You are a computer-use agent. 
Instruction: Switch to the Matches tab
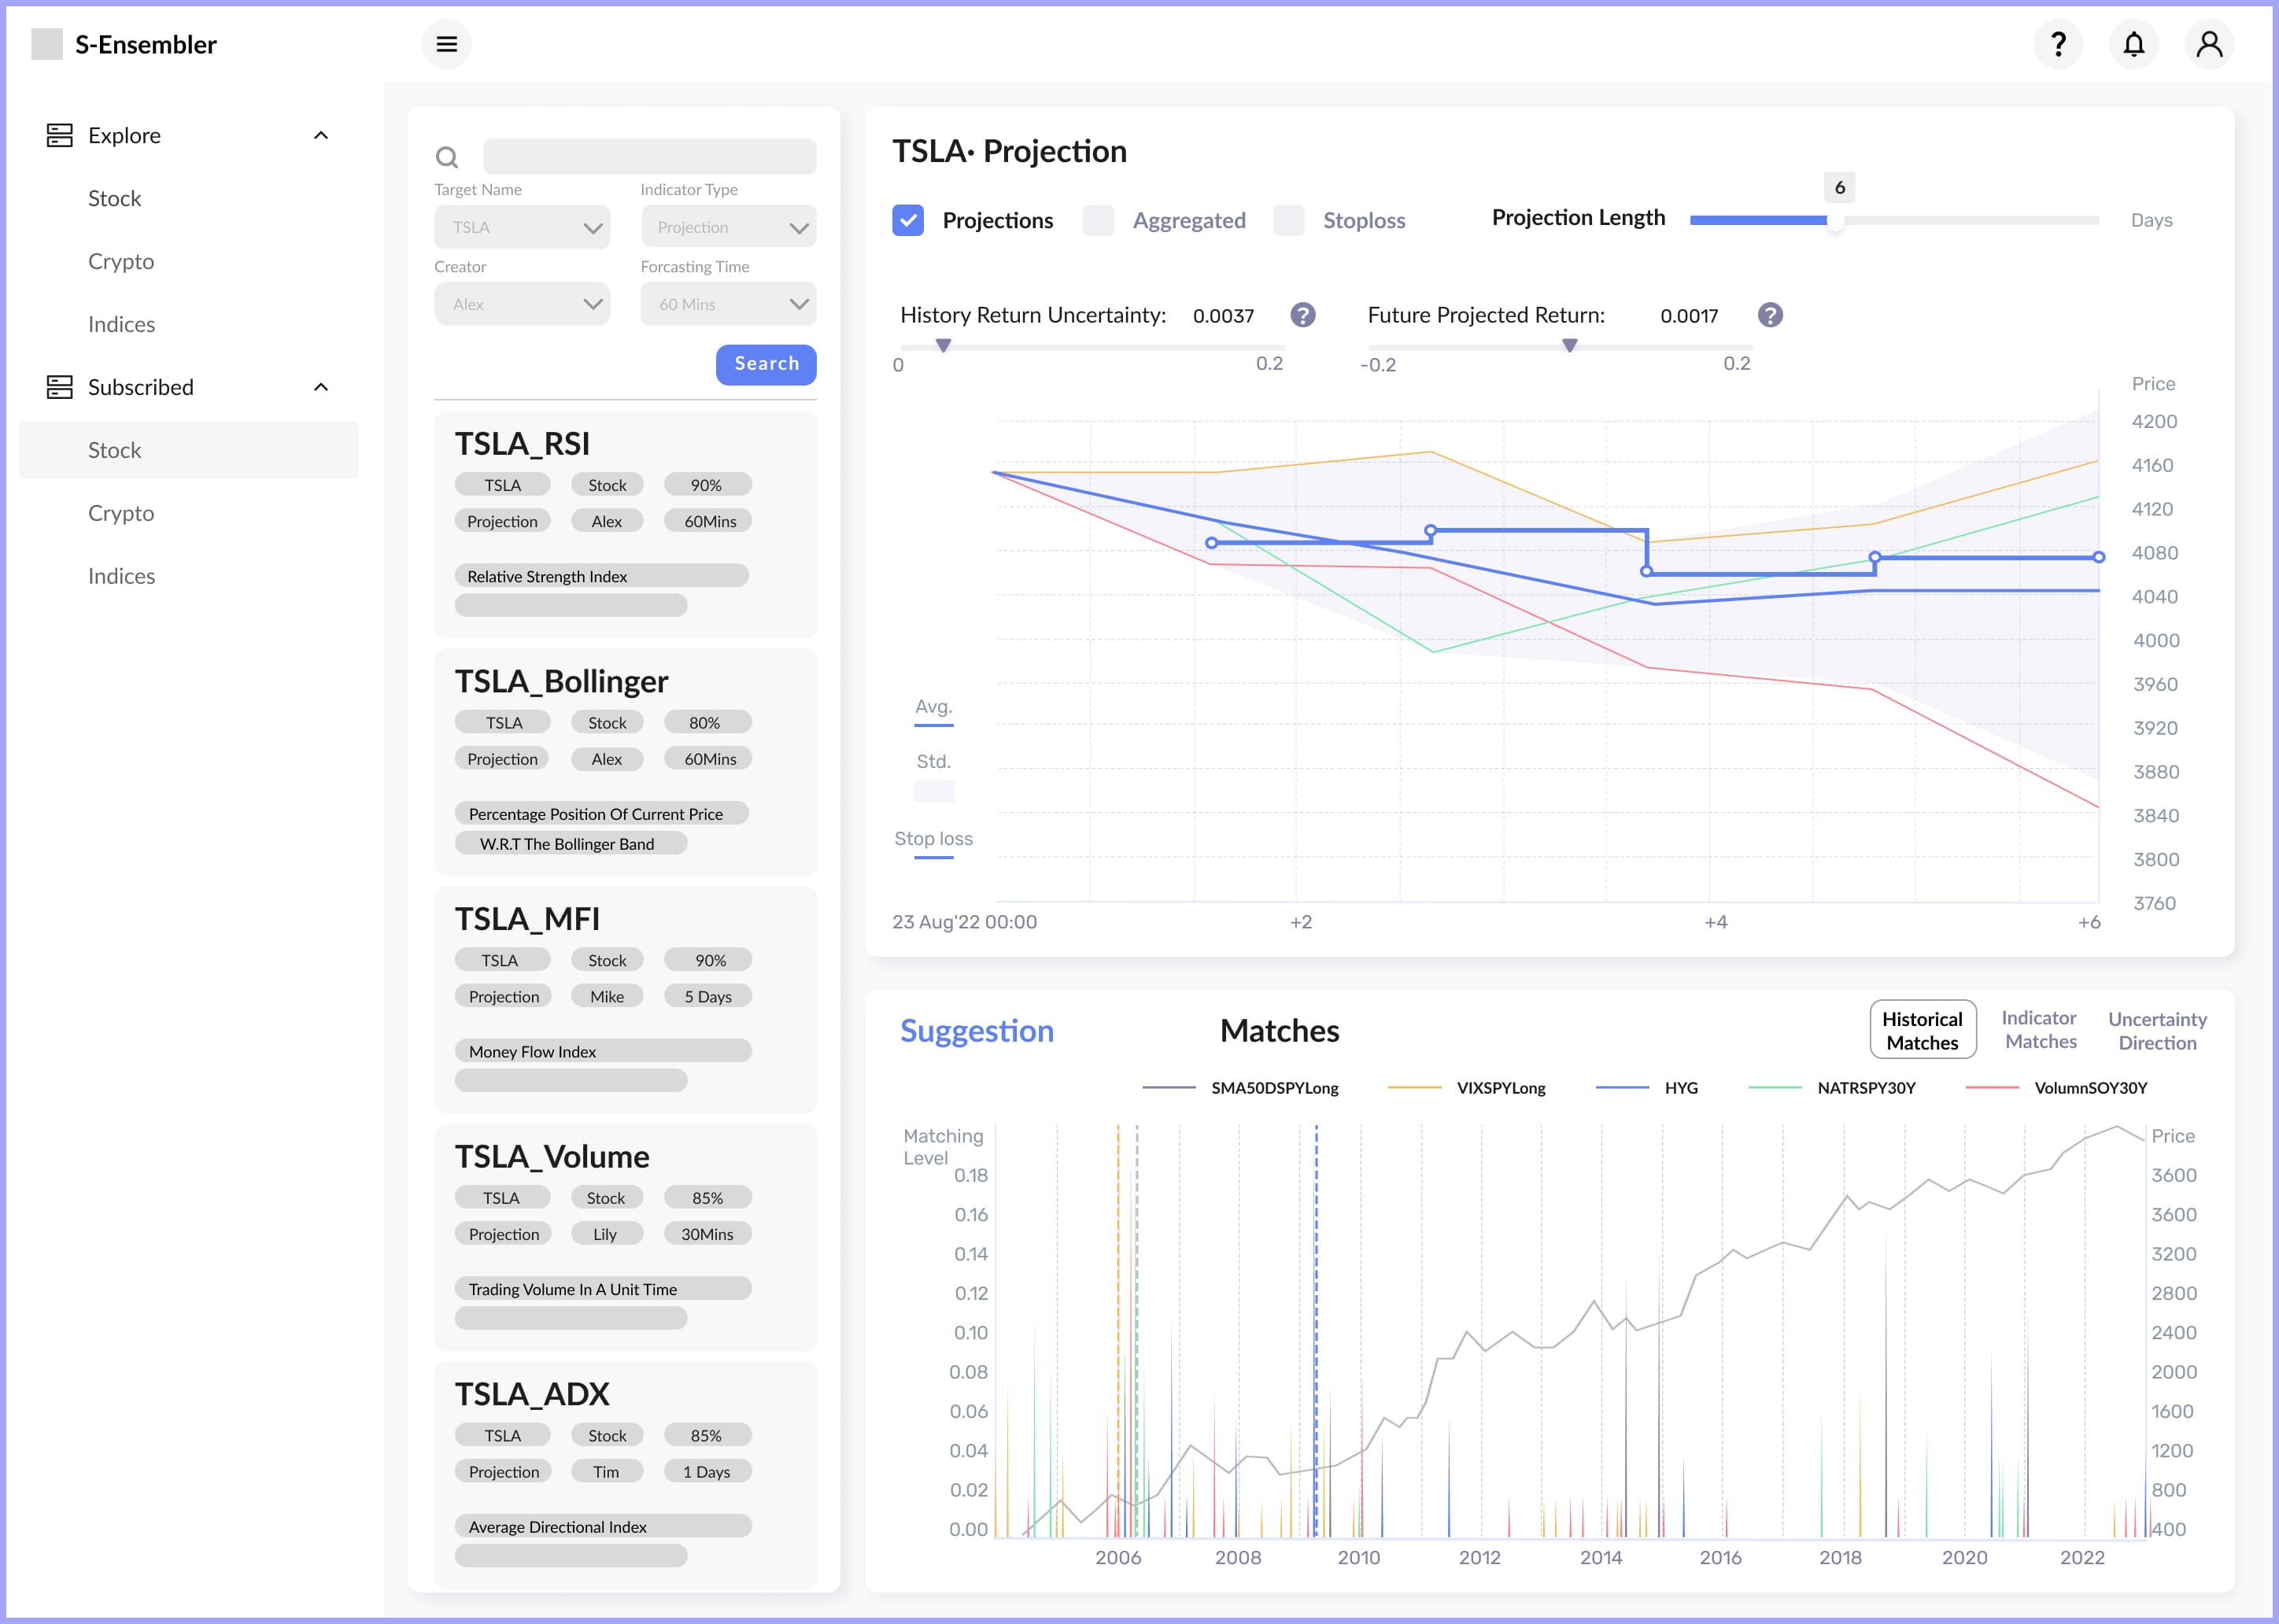pyautogui.click(x=1279, y=1030)
